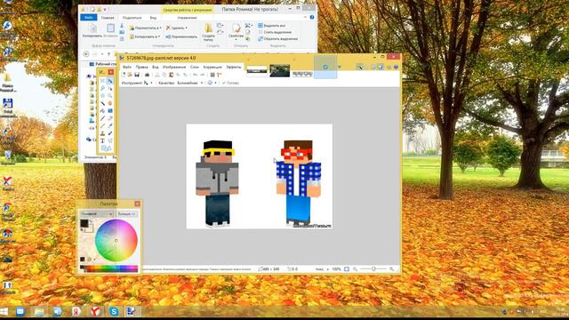The width and height of the screenshot is (569, 320).
Task: Select the Rectangle Select tool
Action: 103,81
